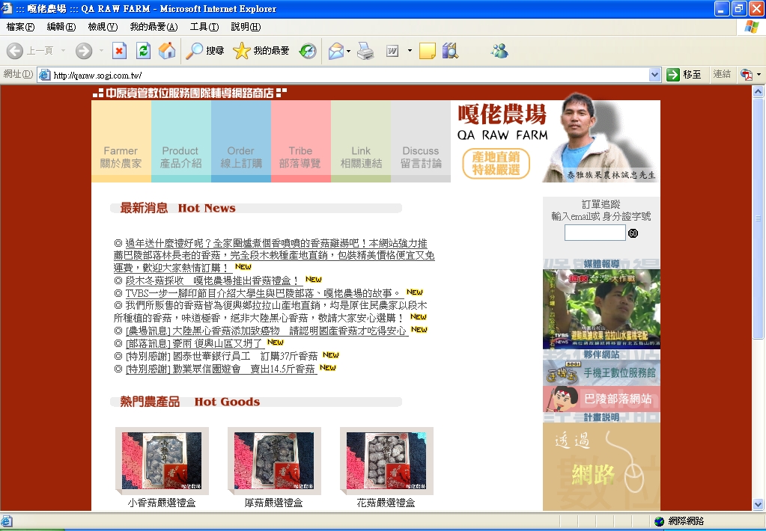Open the 過年送什麼禮好呢 news link
The image size is (766, 531).
pos(273,255)
